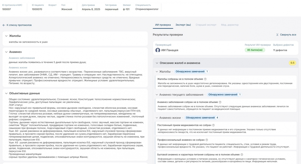Click help icon beside 'Анамнез заболевания собран не в полном объеme'
This screenshot has height=164, width=301.
tap(220, 102)
